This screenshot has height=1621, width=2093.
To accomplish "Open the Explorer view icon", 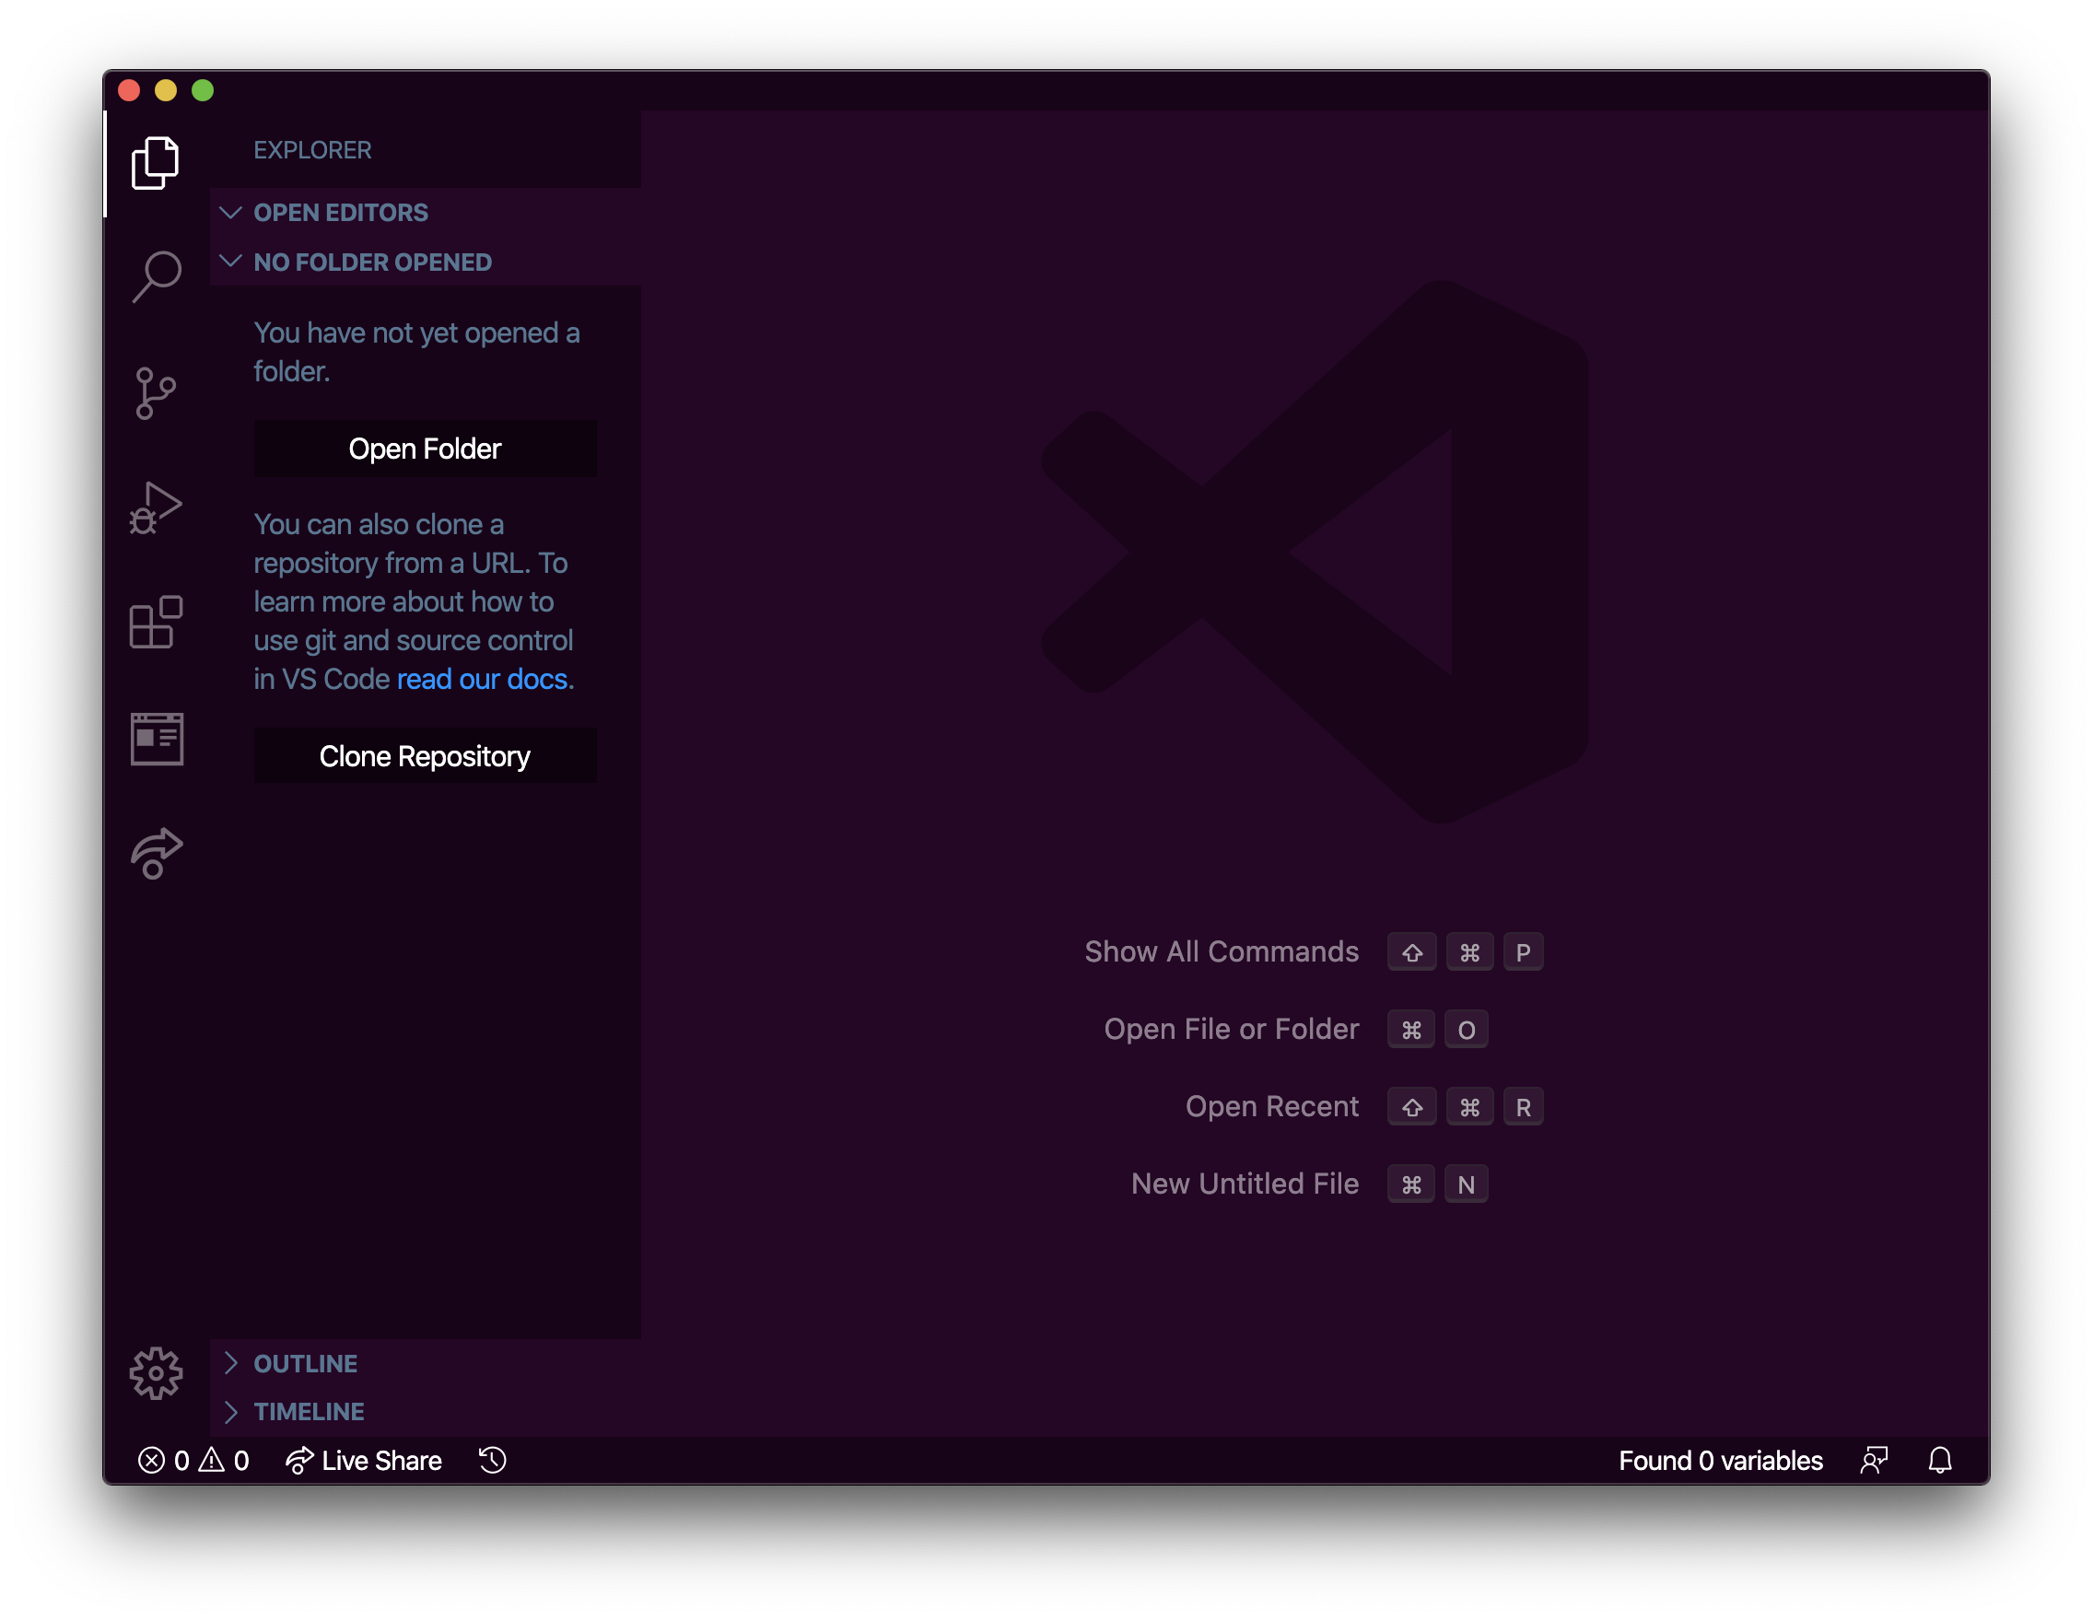I will click(x=156, y=163).
